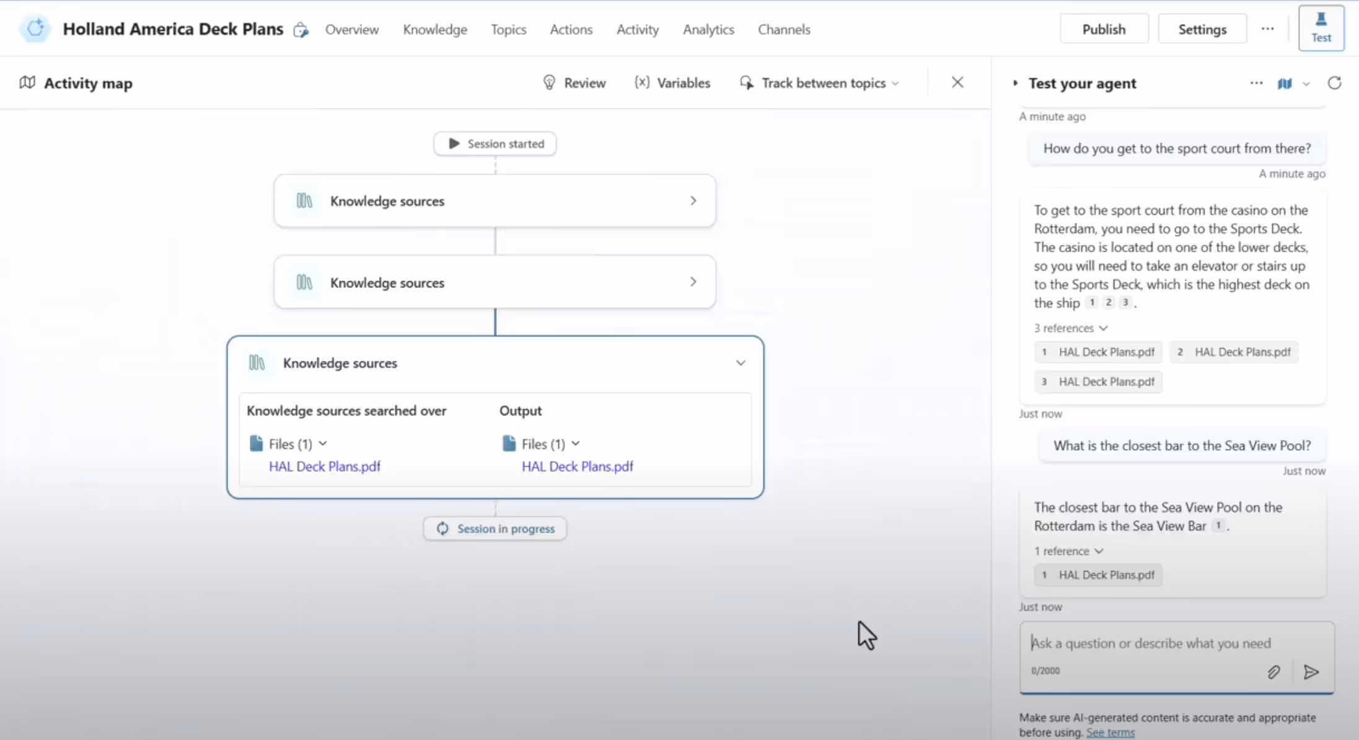Switch to the Activity tab

click(x=638, y=29)
